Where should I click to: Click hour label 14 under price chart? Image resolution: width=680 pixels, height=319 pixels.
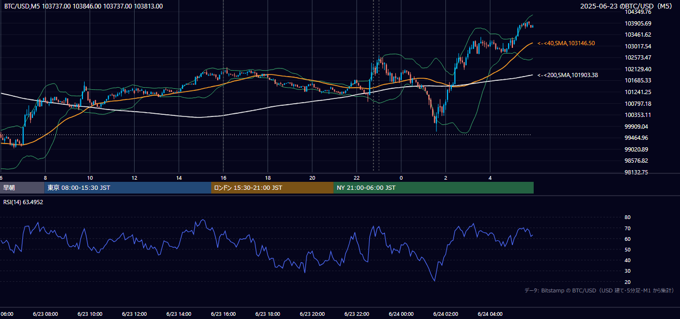pyautogui.click(x=179, y=178)
